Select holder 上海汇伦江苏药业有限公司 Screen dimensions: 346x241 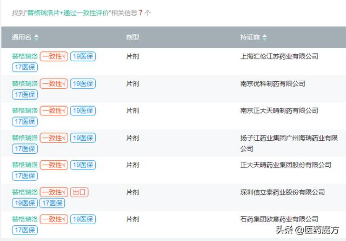[x=279, y=56]
